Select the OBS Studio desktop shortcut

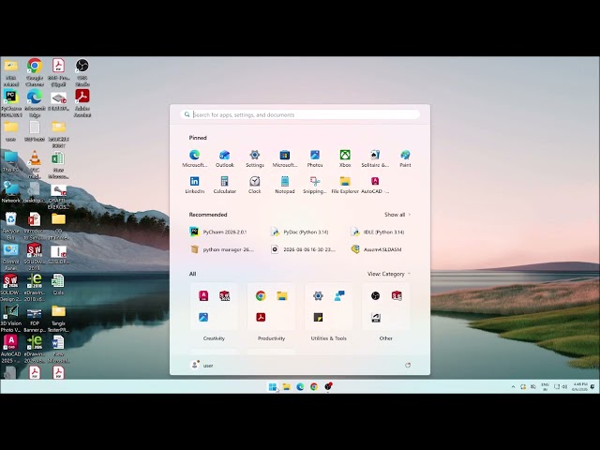pyautogui.click(x=82, y=72)
